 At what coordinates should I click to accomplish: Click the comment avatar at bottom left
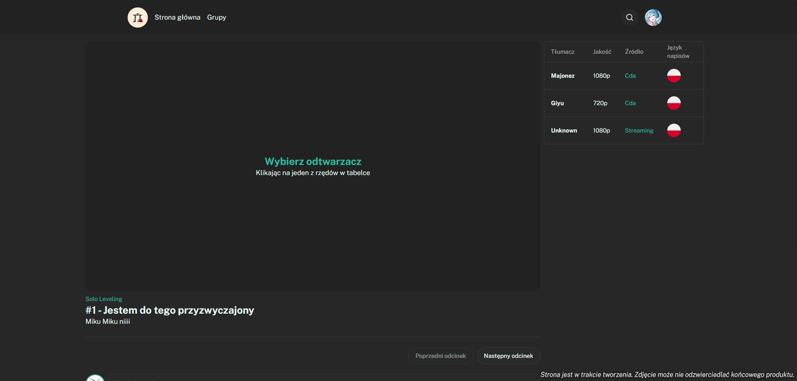pyautogui.click(x=95, y=378)
